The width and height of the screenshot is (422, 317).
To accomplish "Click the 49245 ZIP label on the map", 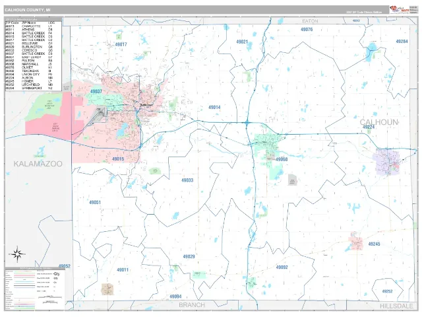I will [374, 244].
